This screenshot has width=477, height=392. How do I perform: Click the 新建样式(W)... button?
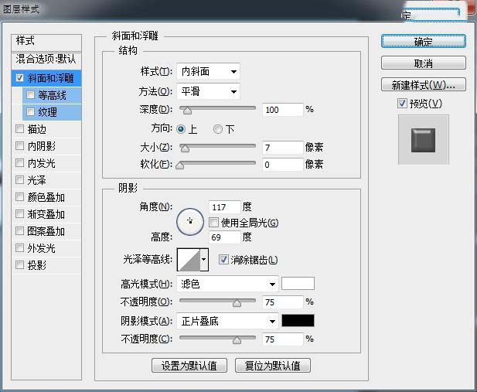424,84
